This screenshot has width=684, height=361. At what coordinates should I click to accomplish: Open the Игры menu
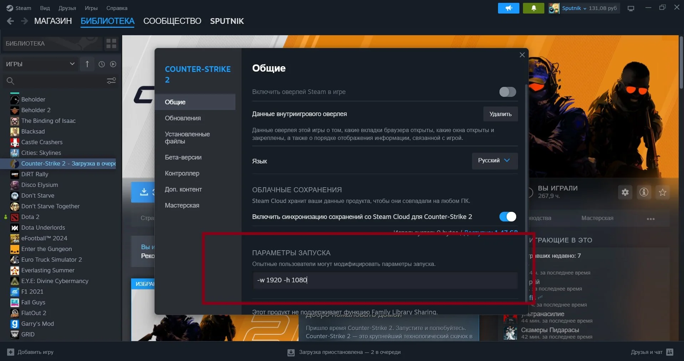(91, 8)
